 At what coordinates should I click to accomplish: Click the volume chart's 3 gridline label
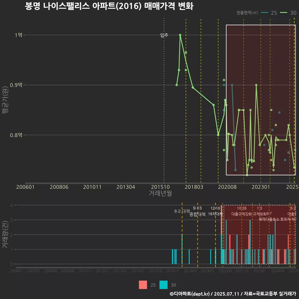pos(12,220)
